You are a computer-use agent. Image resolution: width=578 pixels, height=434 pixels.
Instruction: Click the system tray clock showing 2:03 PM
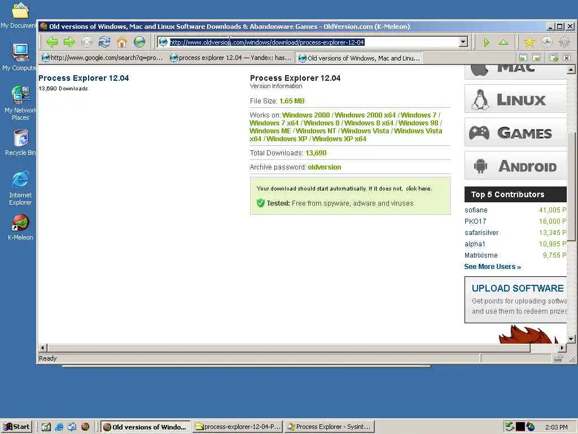[556, 427]
